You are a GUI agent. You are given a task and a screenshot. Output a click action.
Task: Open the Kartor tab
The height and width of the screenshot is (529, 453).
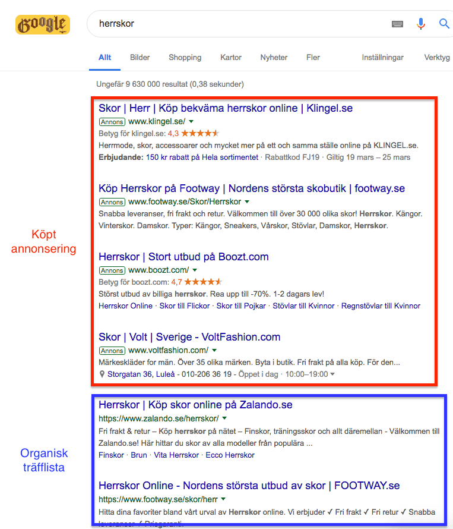pyautogui.click(x=231, y=57)
